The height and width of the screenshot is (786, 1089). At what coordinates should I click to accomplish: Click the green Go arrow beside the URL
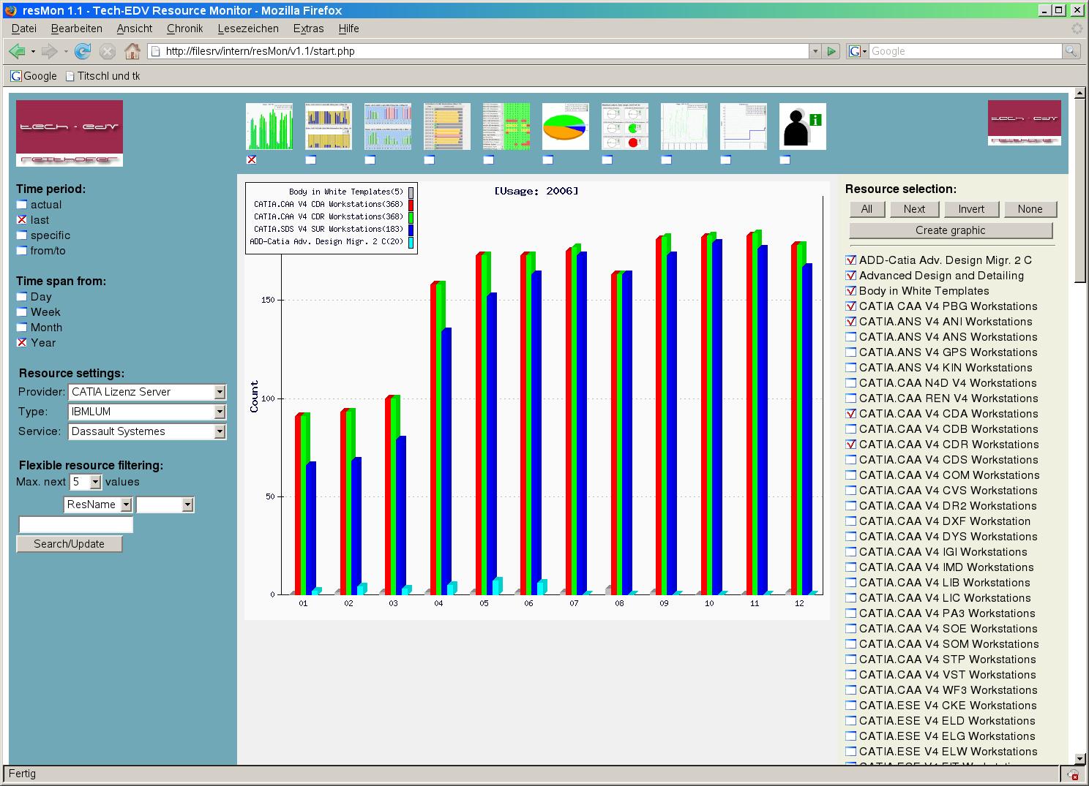[831, 51]
